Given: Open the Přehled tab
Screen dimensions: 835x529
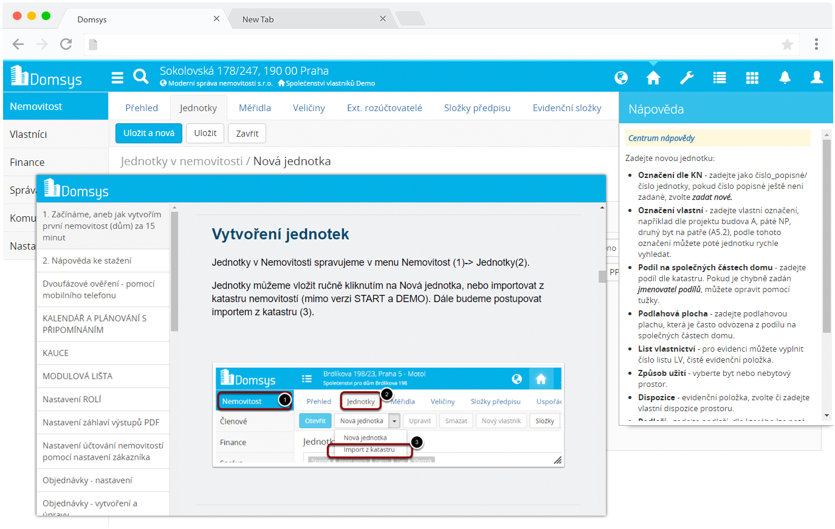Looking at the screenshot, I should pyautogui.click(x=142, y=108).
